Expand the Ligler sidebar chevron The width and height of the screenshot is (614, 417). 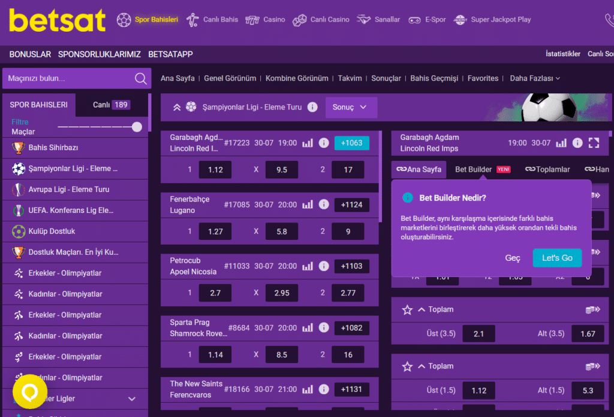[x=132, y=399]
